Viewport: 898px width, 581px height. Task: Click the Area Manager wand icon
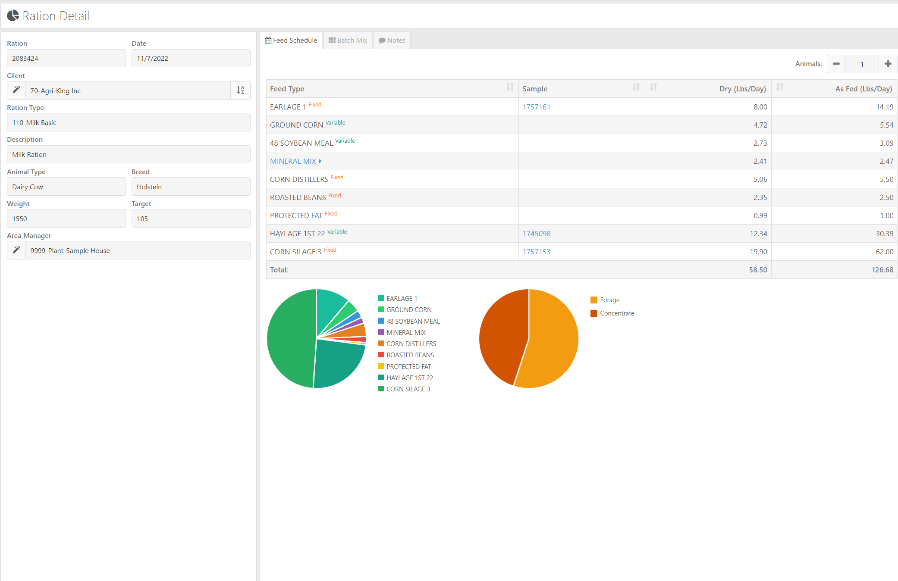tap(16, 250)
